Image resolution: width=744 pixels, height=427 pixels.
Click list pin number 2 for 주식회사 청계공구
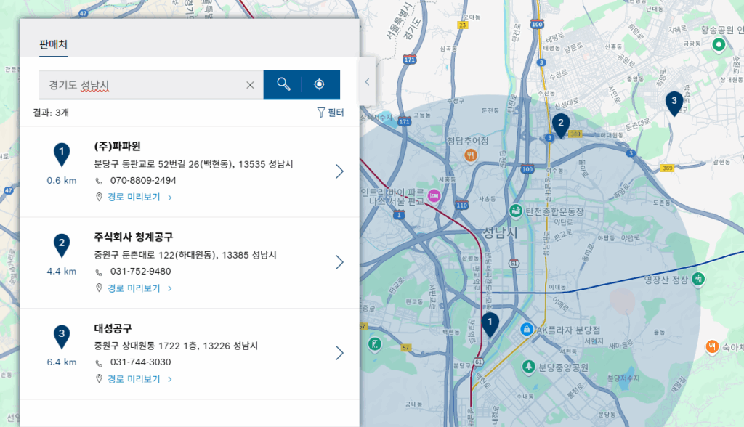pos(61,245)
